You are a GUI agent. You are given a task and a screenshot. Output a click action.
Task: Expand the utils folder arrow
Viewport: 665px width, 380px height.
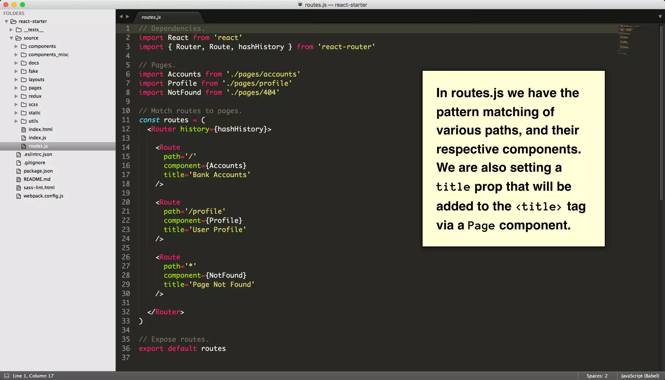pyautogui.click(x=16, y=121)
